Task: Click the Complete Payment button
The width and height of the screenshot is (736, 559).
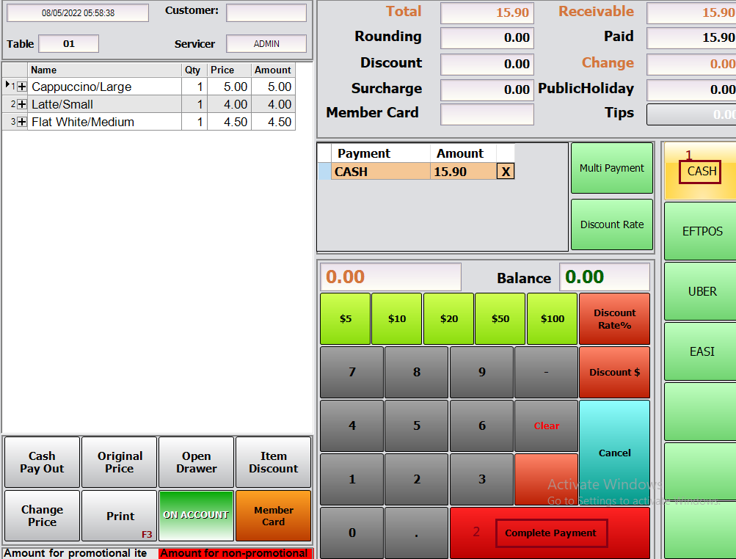Action: click(550, 533)
